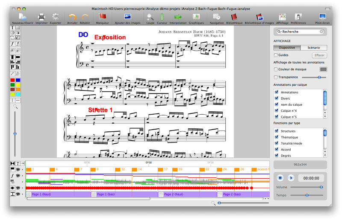The height and width of the screenshot is (220, 342).
Task: Select the image pattern tool
Action: coord(18,38)
